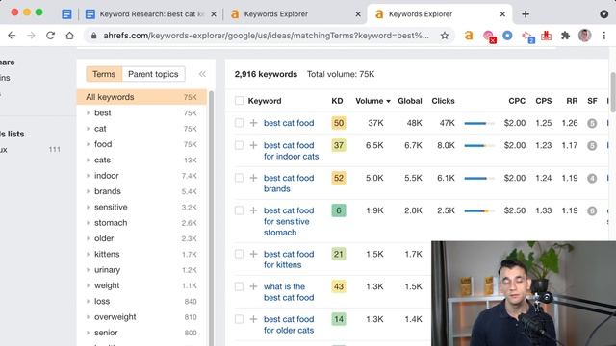Open 'best cat food brands' link
The width and height of the screenshot is (616, 346).
tap(289, 184)
